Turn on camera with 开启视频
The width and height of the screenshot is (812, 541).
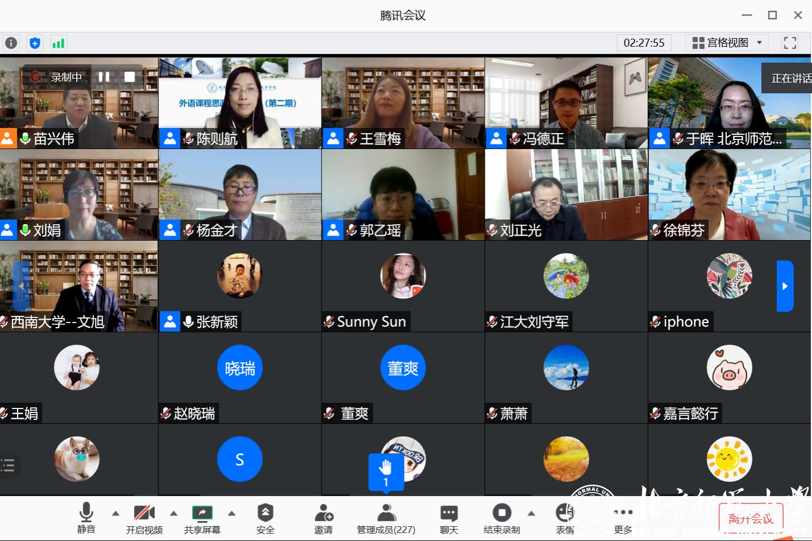coord(144,518)
